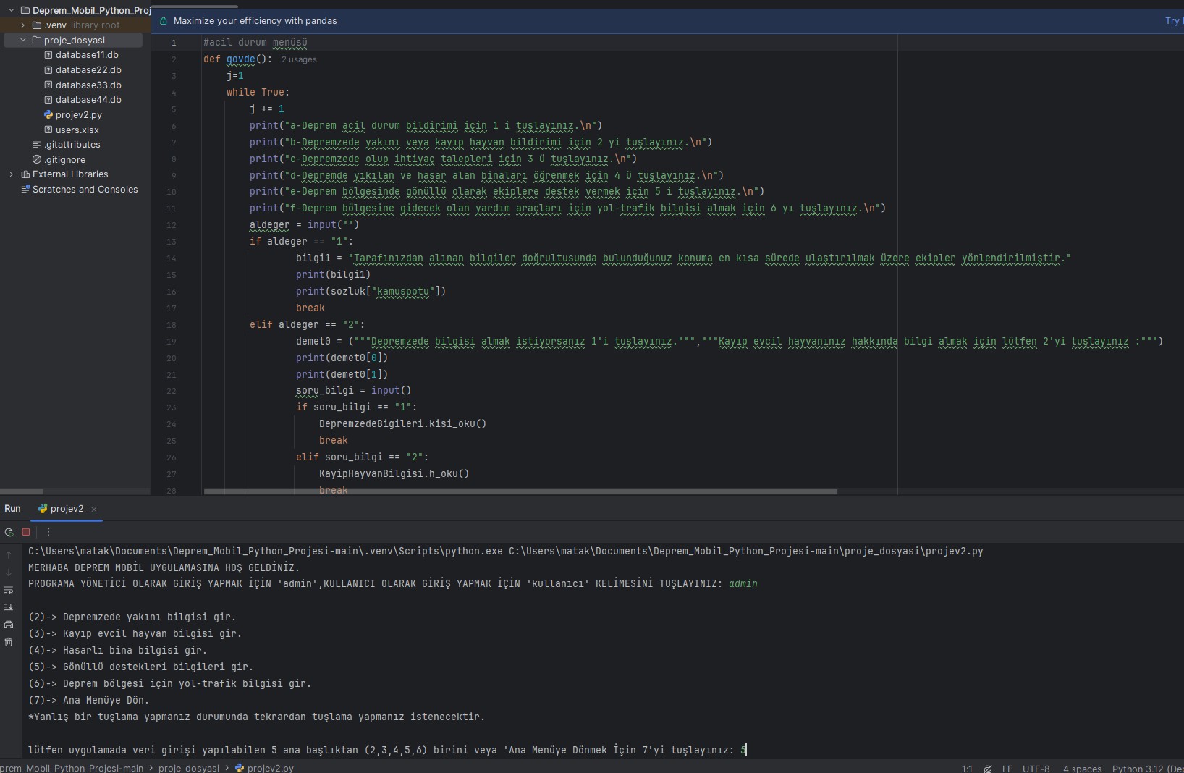Toggle Soft-Wrap in the Run console
This screenshot has width=1184, height=773.
point(9,590)
